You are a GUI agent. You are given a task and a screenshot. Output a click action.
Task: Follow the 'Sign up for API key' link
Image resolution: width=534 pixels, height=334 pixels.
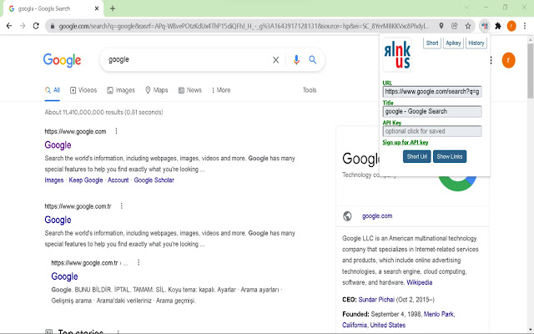406,143
